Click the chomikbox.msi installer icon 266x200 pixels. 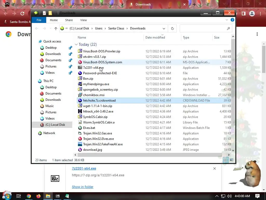[x=80, y=95]
